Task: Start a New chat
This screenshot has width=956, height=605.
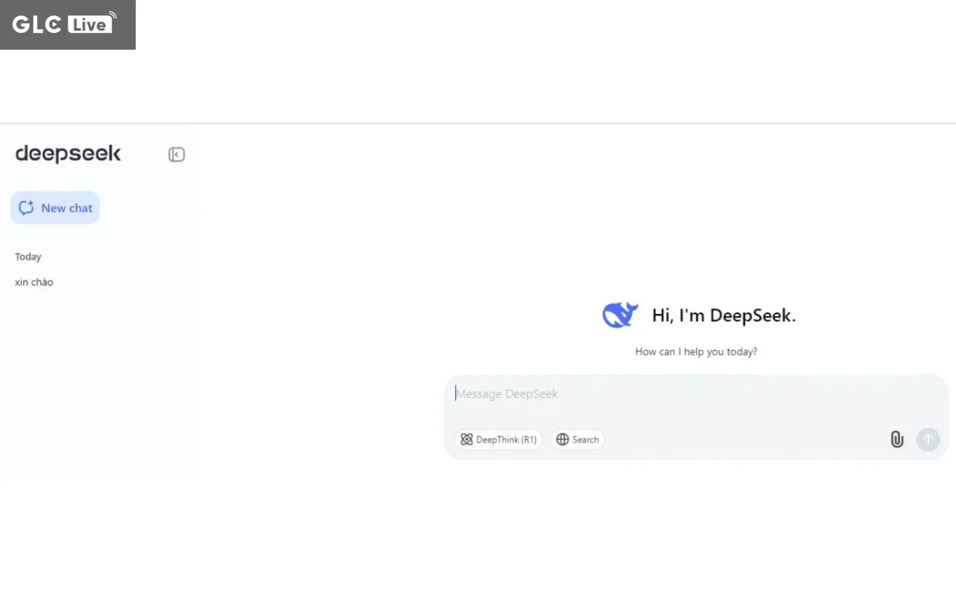Action: pos(55,208)
